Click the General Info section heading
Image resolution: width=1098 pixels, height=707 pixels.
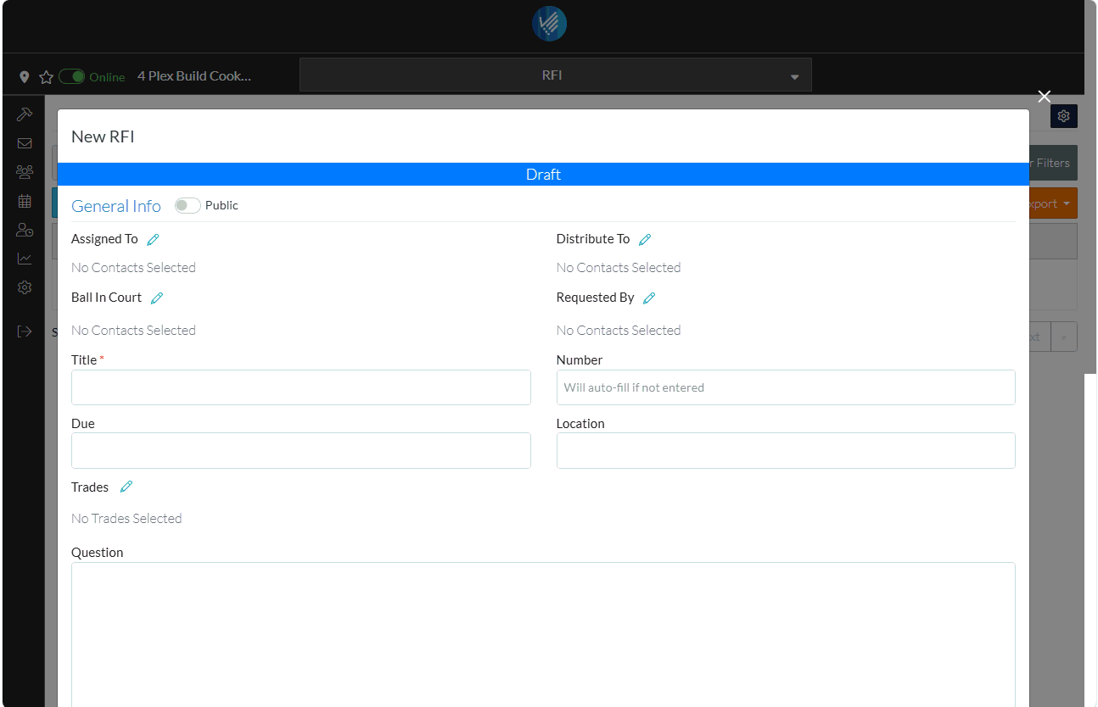click(116, 206)
